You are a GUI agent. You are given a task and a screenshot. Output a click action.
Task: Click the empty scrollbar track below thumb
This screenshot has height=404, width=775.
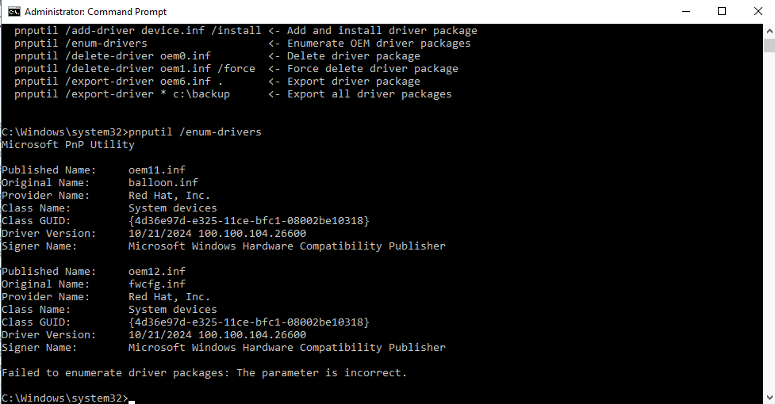(768, 238)
